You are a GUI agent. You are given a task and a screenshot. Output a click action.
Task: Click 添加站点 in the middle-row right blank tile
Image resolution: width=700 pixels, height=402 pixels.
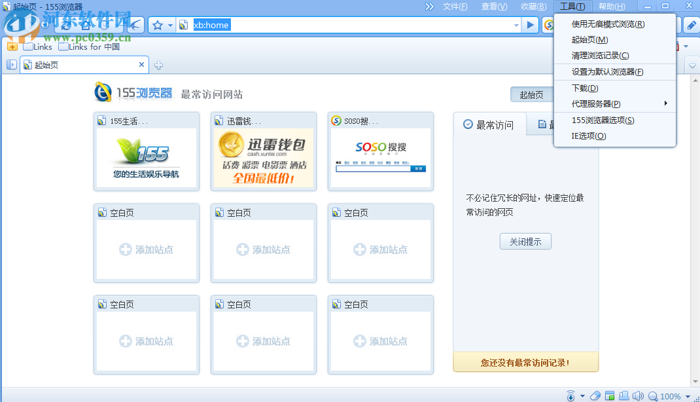click(381, 249)
